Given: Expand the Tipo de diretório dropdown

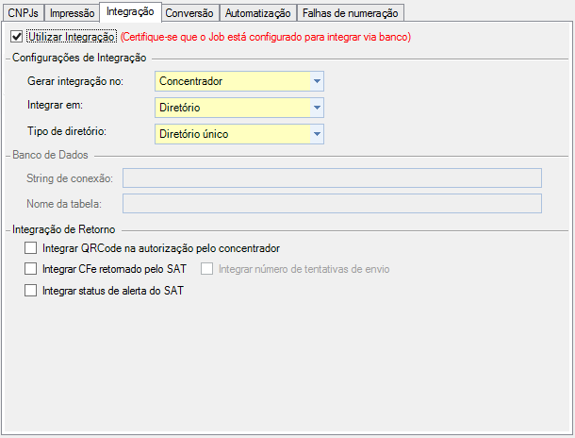Looking at the screenshot, I should pyautogui.click(x=317, y=134).
